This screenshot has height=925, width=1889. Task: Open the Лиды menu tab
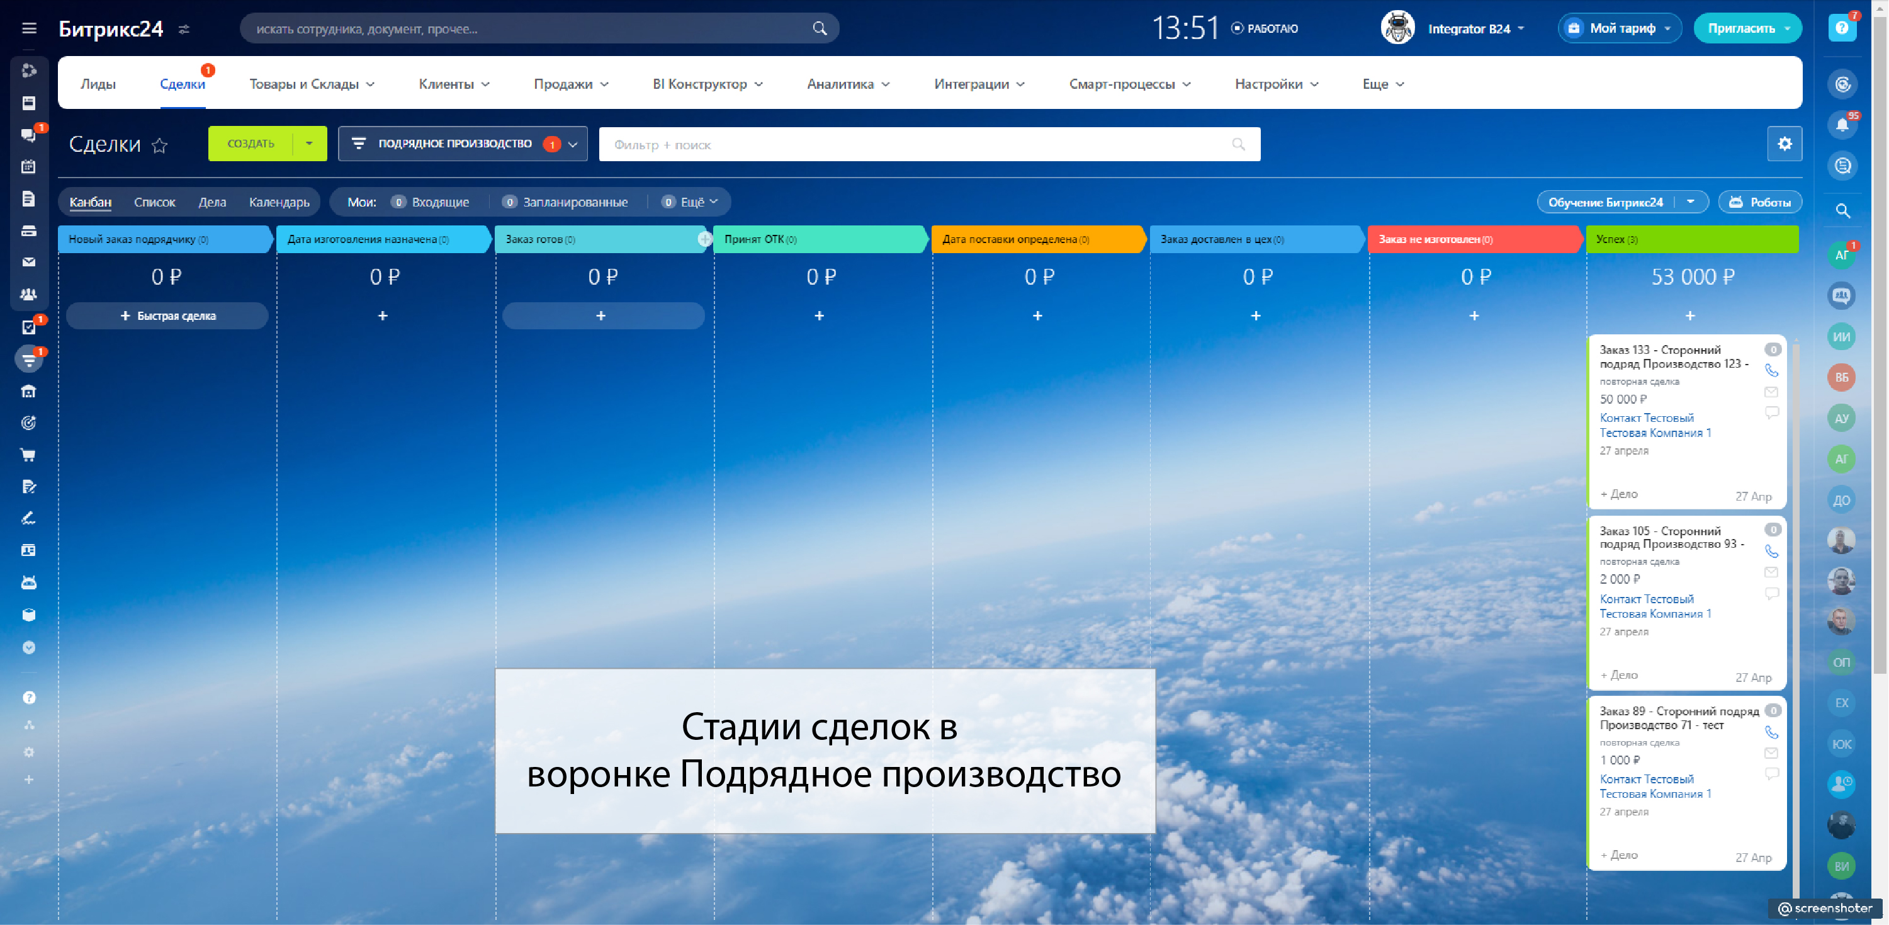[x=98, y=84]
